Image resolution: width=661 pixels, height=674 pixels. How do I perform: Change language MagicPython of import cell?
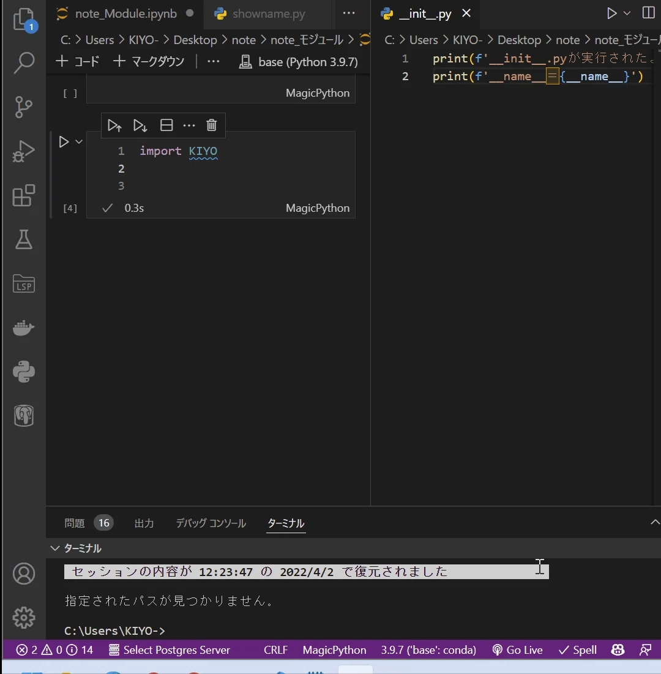(x=318, y=208)
